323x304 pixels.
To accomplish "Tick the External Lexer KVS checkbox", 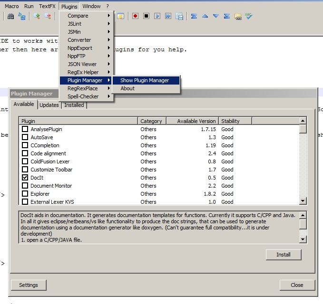I will pos(25,201).
